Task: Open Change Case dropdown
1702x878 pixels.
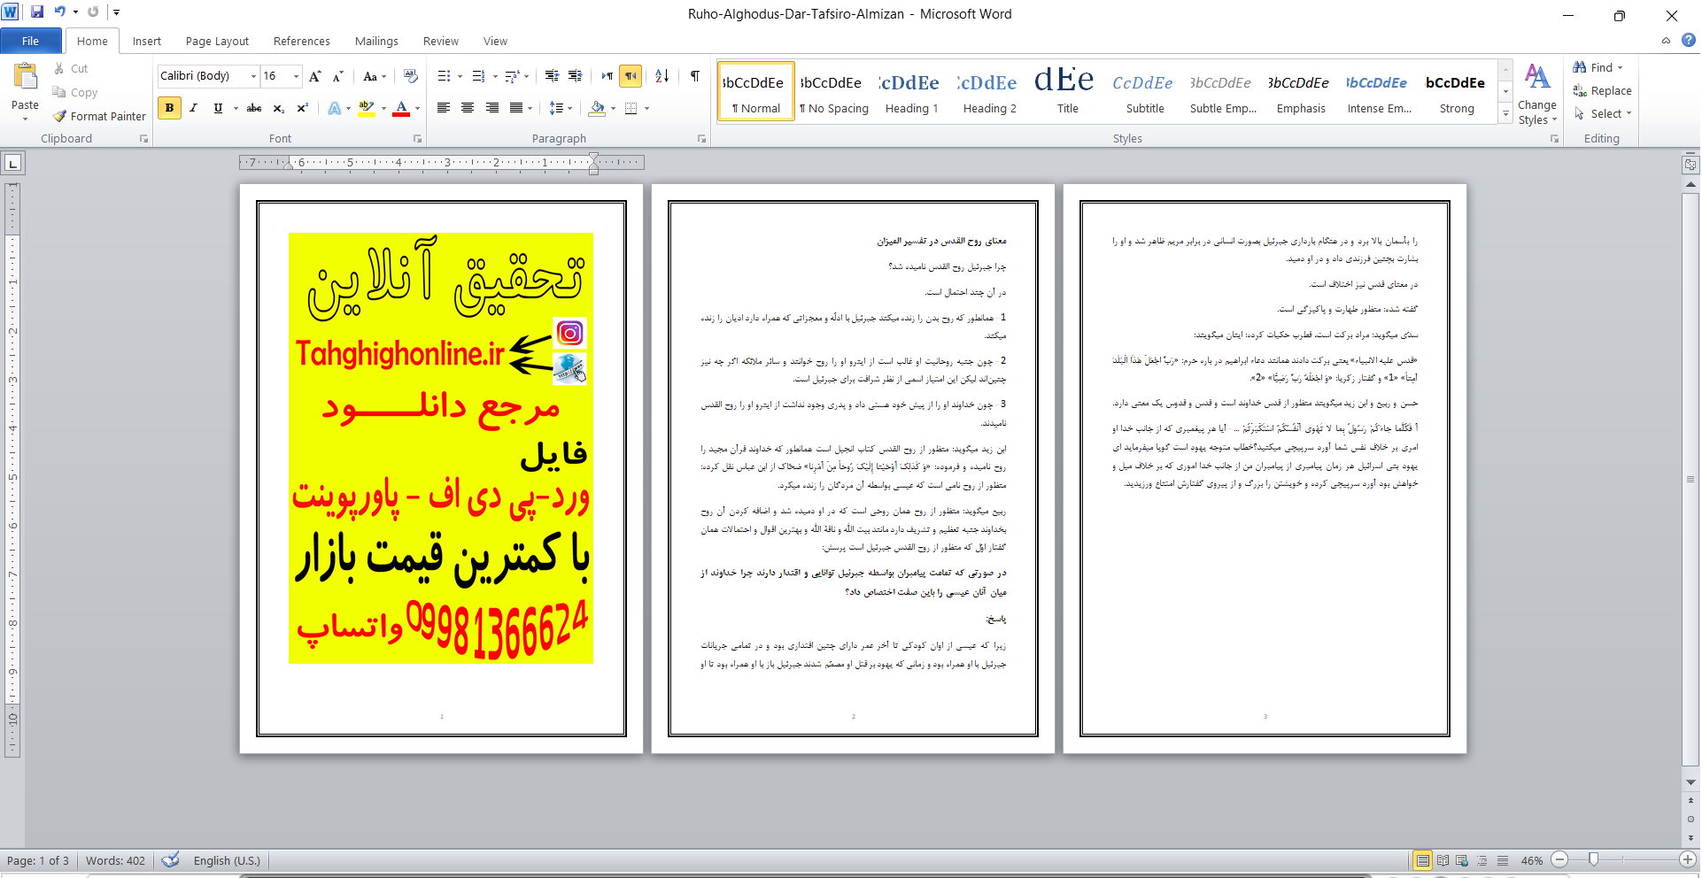Action: 375,76
